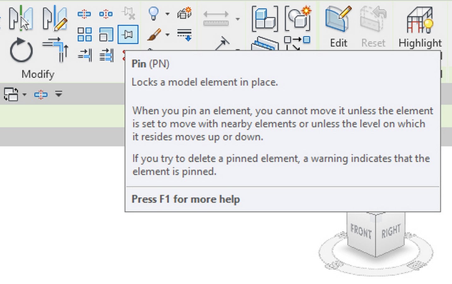452x284 pixels.
Task: Select the Mirror - Draw Axis tool
Action: coord(55,18)
